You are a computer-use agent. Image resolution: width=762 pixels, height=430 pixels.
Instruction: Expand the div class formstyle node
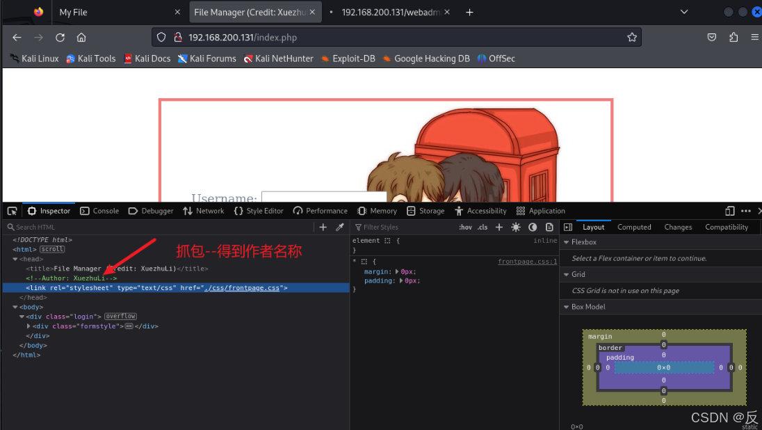[x=29, y=326]
